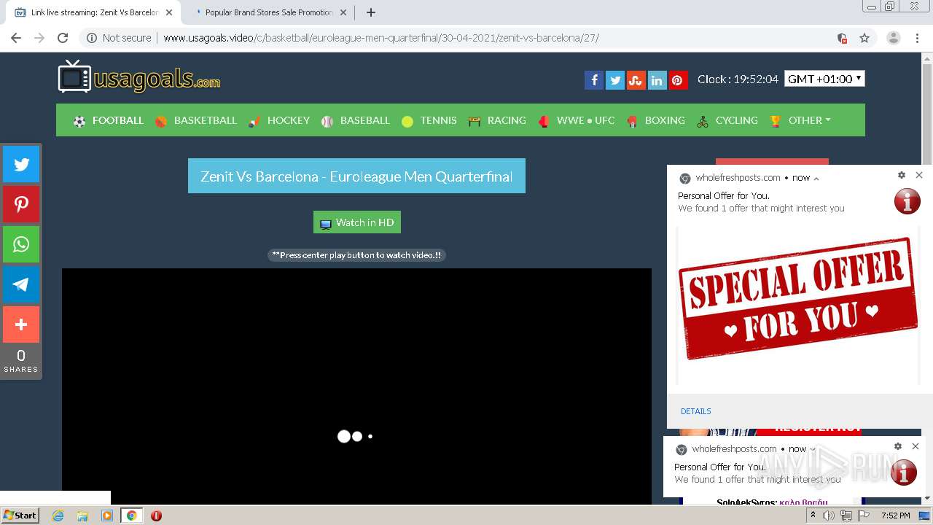Viewport: 933px width, 525px height.
Task: Show hidden system tray icons
Action: coord(813,516)
